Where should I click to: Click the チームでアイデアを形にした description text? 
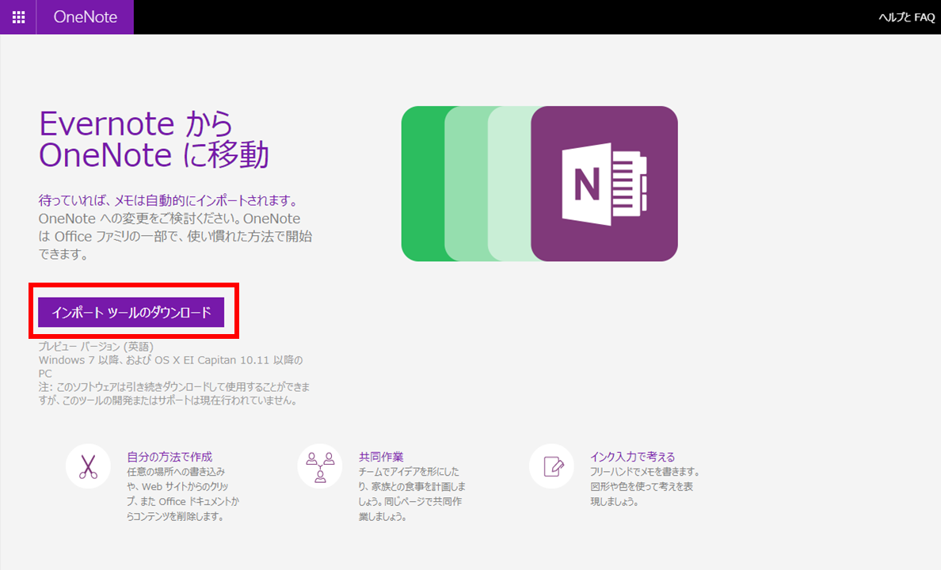pyautogui.click(x=413, y=494)
